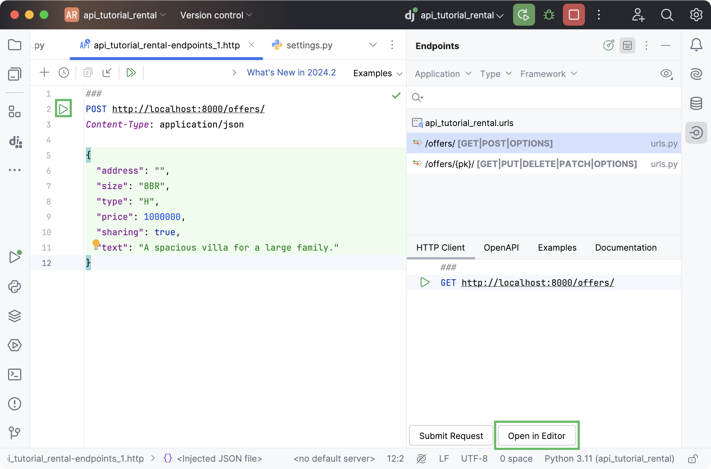Open the Project tool window

pos(15,45)
